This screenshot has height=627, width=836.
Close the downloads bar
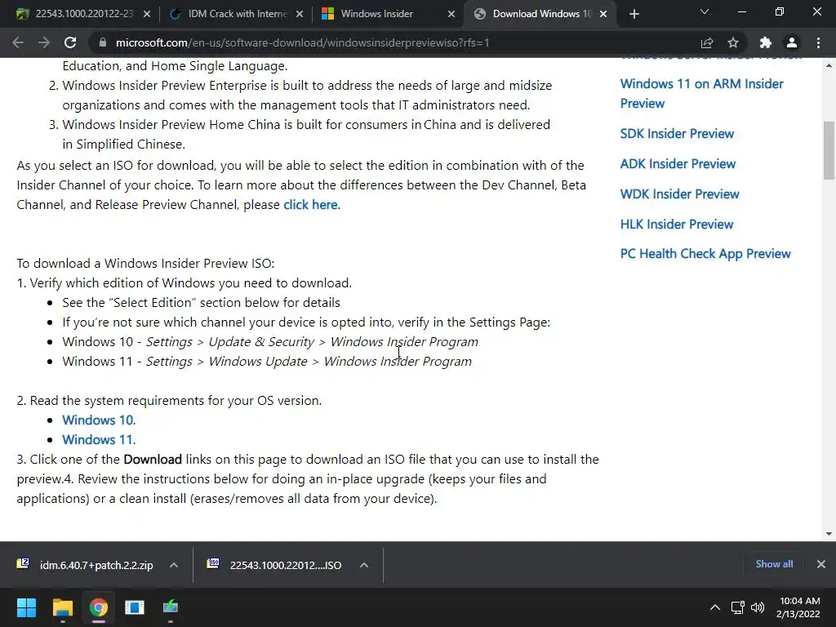click(821, 564)
